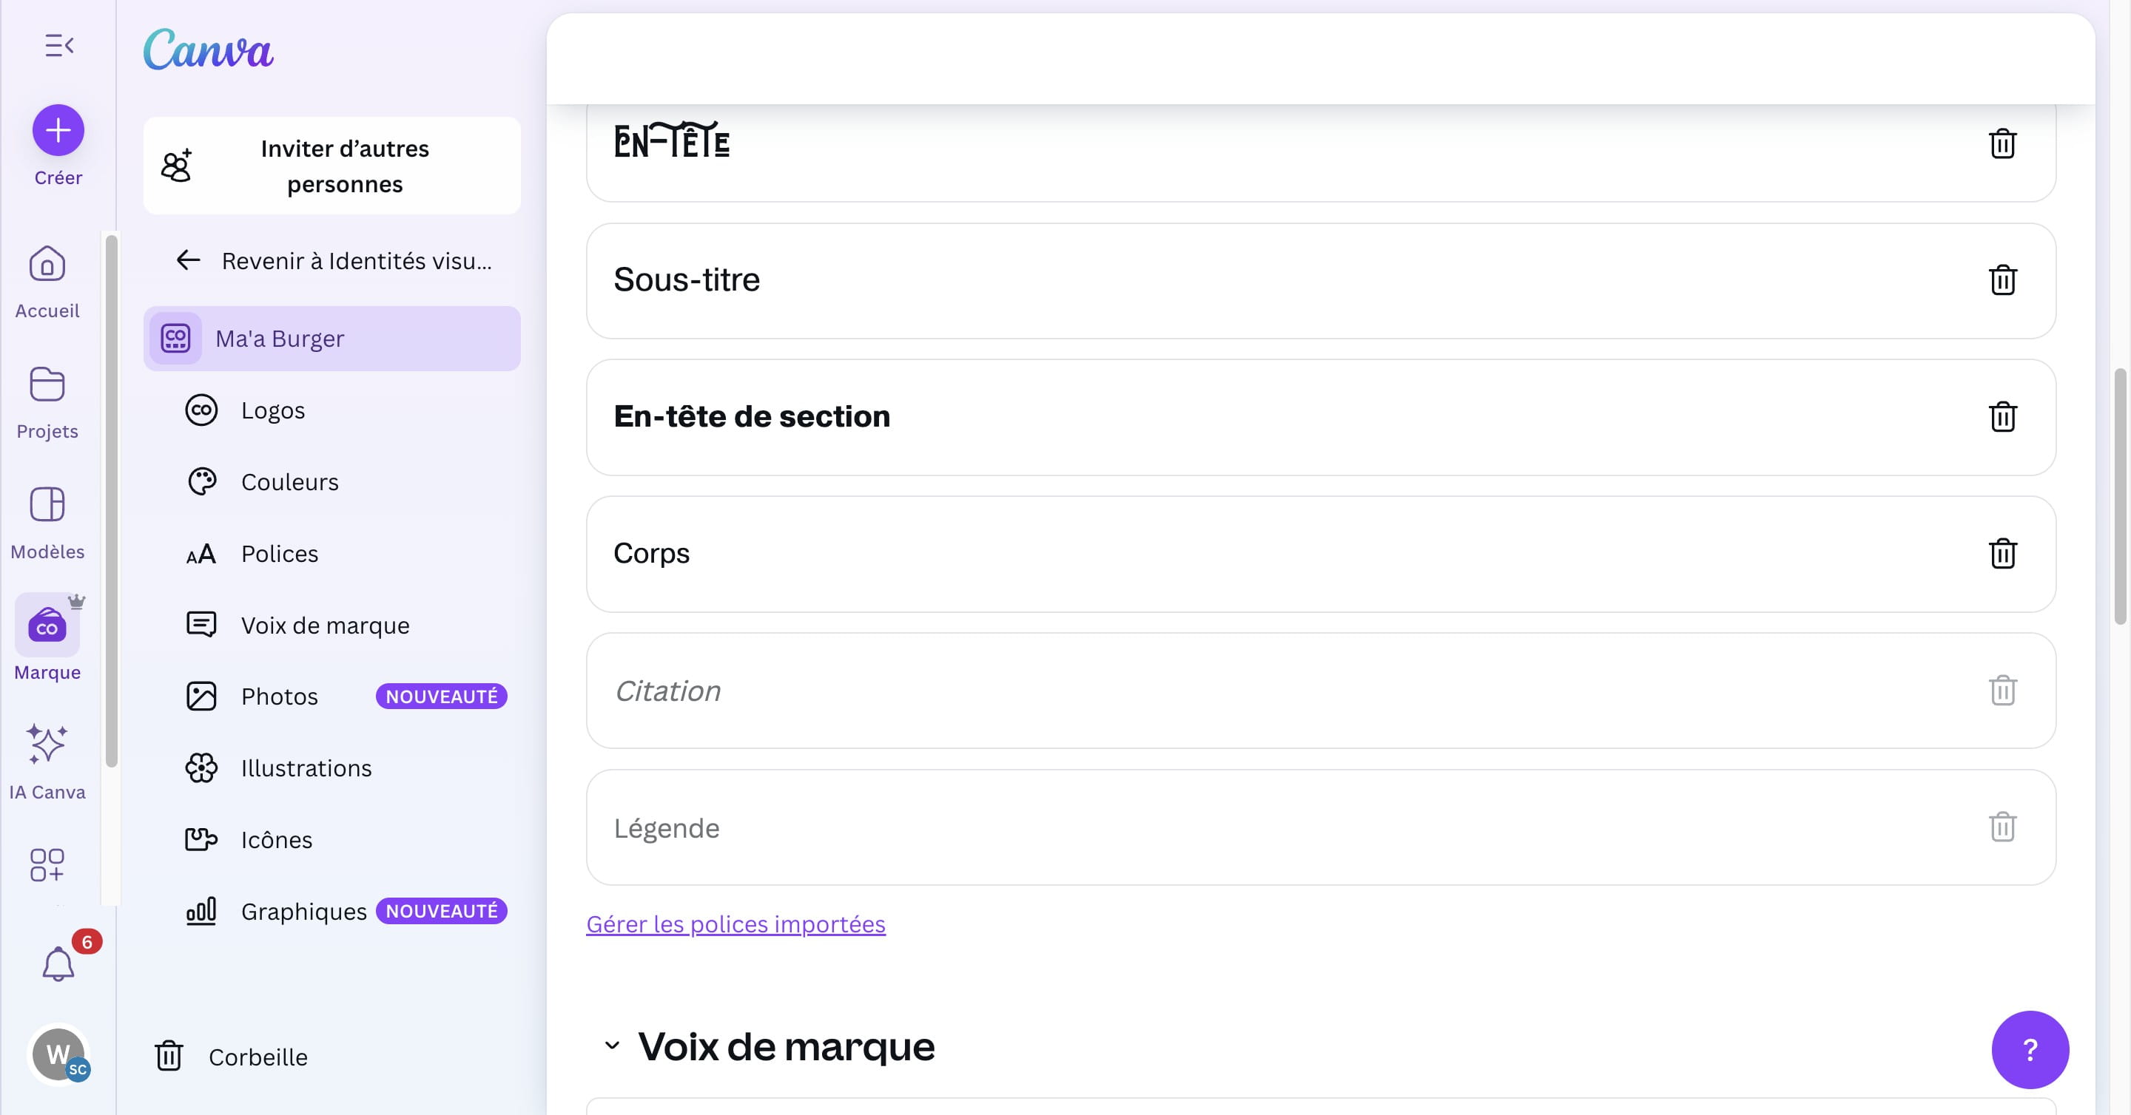2131x1115 pixels.
Task: Open Gérer les polices importées
Action: [735, 924]
